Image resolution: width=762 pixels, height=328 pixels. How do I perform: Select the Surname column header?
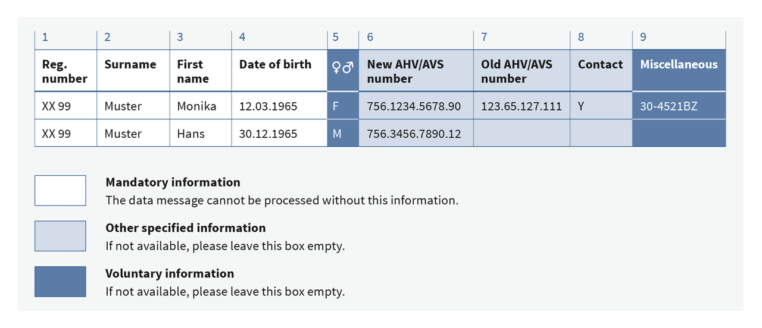click(x=130, y=65)
